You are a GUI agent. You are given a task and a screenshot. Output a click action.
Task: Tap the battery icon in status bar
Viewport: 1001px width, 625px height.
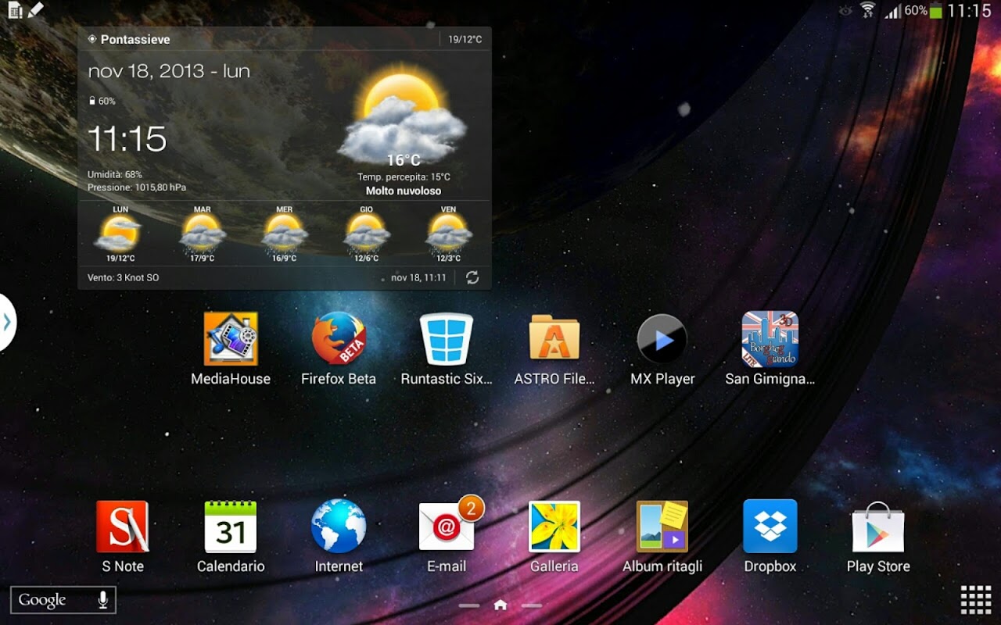(936, 11)
